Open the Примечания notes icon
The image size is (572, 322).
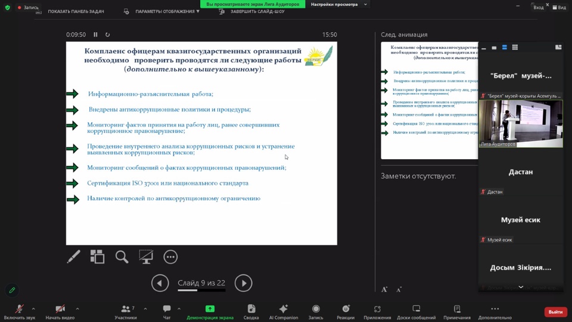[x=457, y=309]
